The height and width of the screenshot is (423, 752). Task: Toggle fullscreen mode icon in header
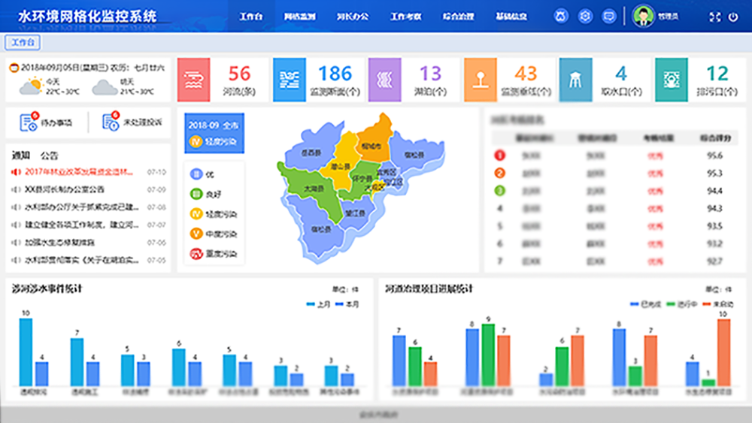pos(714,17)
